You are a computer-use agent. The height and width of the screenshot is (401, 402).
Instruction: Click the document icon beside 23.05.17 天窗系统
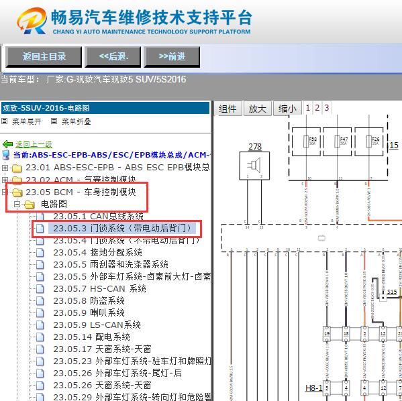(x=40, y=349)
